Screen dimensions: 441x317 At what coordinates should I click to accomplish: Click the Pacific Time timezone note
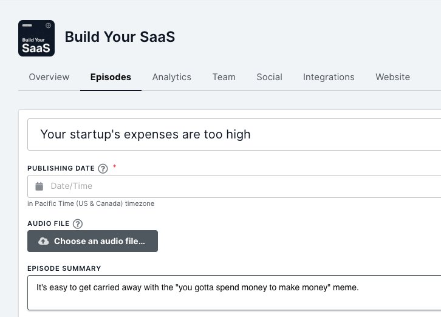click(91, 204)
